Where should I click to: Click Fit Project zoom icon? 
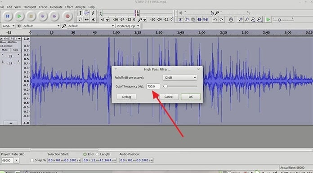point(259,20)
